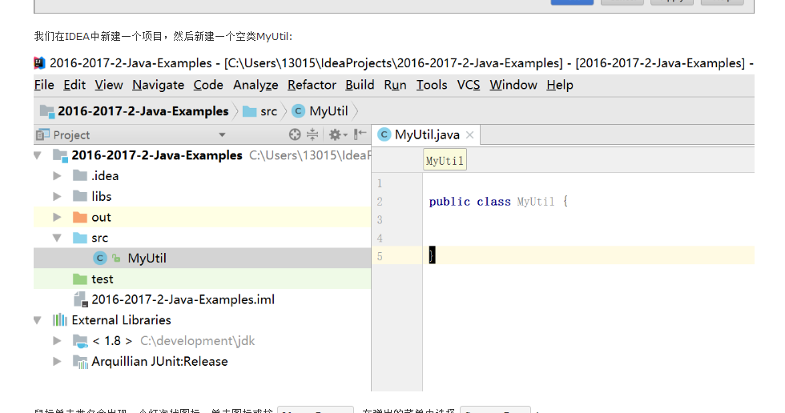Select the MyUtil class in the tree
The height and width of the screenshot is (413, 785).
pos(202,258)
